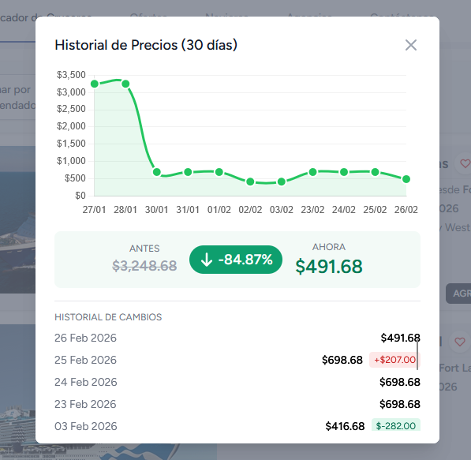Click the $-282.00 change badge
The height and width of the screenshot is (460, 471).
(x=396, y=425)
